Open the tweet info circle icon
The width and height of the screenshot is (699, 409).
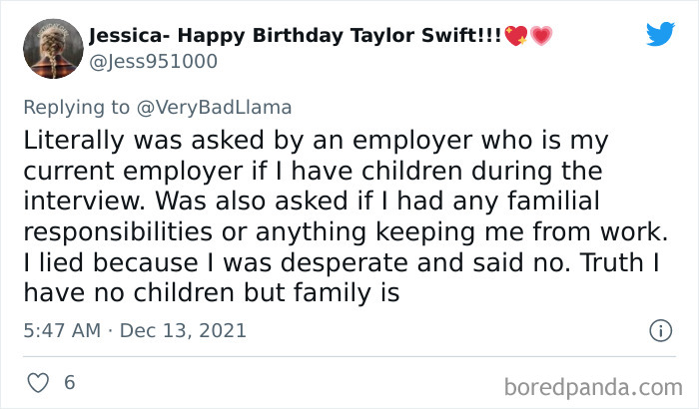tap(659, 330)
